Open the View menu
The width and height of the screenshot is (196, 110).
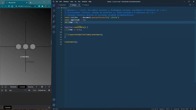click(72, 2)
